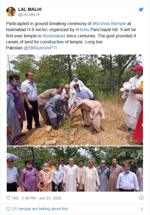Click the speech bubble reply icon
Viewport: 150px width, 215px height.
coord(8,209)
